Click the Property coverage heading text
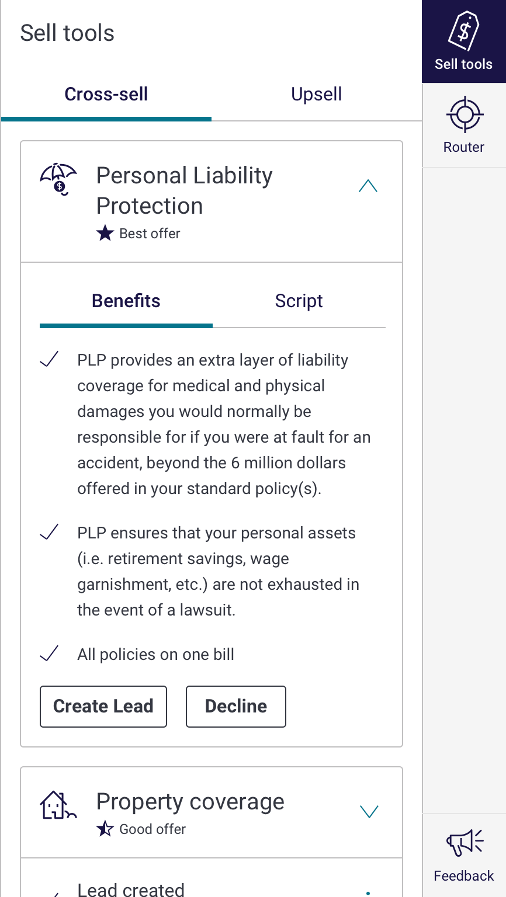The image size is (506, 897). [190, 802]
